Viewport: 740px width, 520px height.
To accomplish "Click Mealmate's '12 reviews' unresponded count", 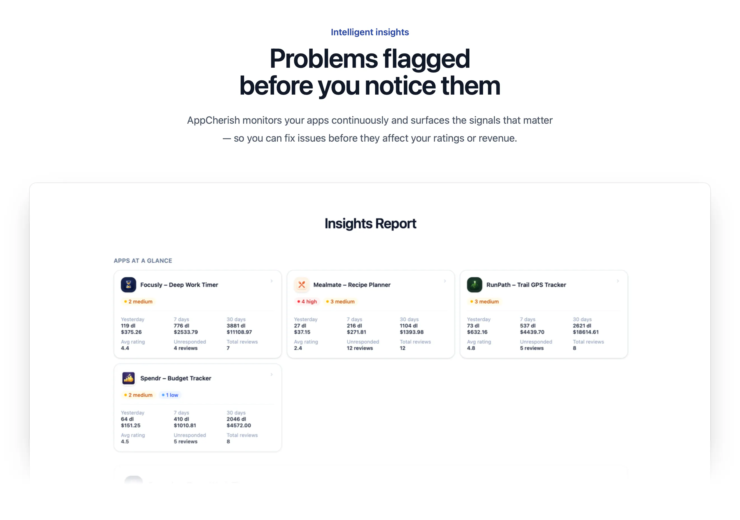I will point(360,348).
